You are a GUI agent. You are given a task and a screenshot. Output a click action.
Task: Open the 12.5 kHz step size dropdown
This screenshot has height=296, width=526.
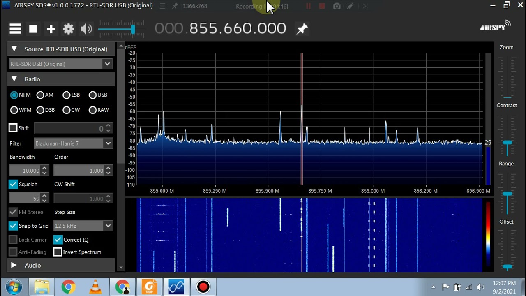click(108, 226)
